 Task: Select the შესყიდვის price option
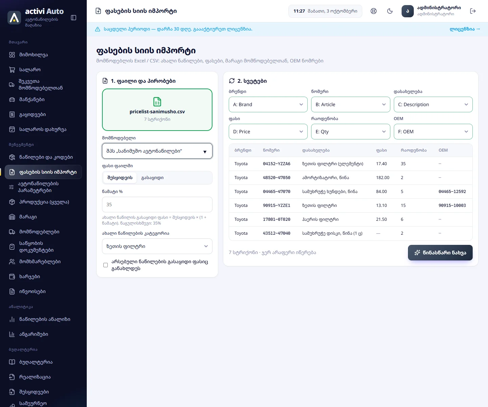tap(120, 178)
